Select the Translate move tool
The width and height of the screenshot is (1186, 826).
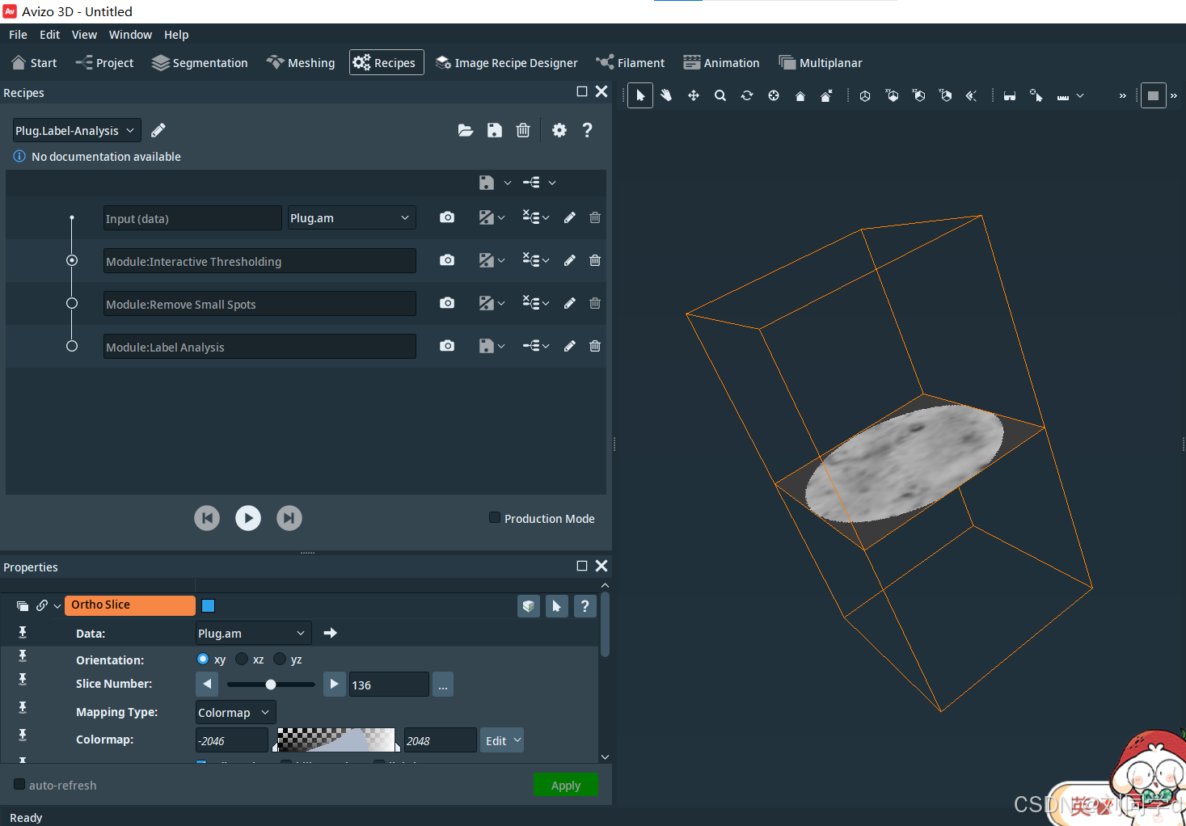(694, 95)
